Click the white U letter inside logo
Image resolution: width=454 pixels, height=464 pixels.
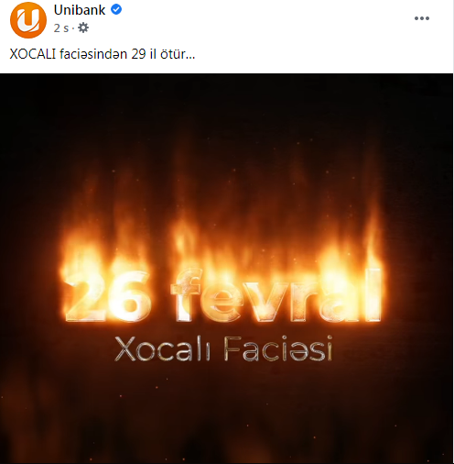(x=28, y=20)
